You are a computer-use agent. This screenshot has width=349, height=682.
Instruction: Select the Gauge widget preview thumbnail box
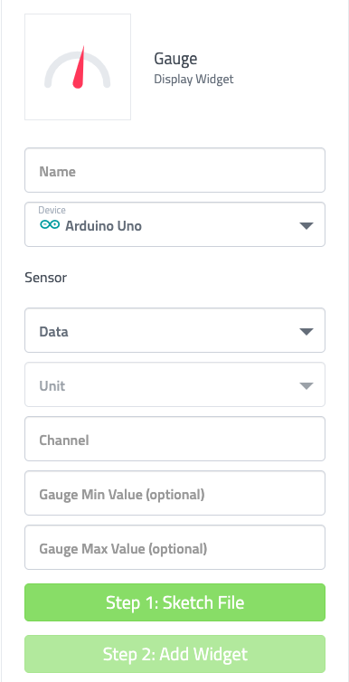(78, 67)
